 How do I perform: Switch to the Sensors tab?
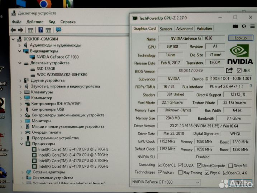166,29
